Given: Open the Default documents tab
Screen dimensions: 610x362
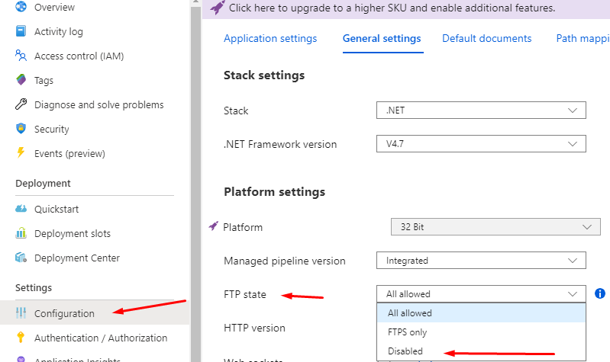Looking at the screenshot, I should (x=486, y=39).
